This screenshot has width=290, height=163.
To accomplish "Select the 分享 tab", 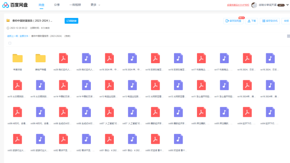I will coord(57,5).
